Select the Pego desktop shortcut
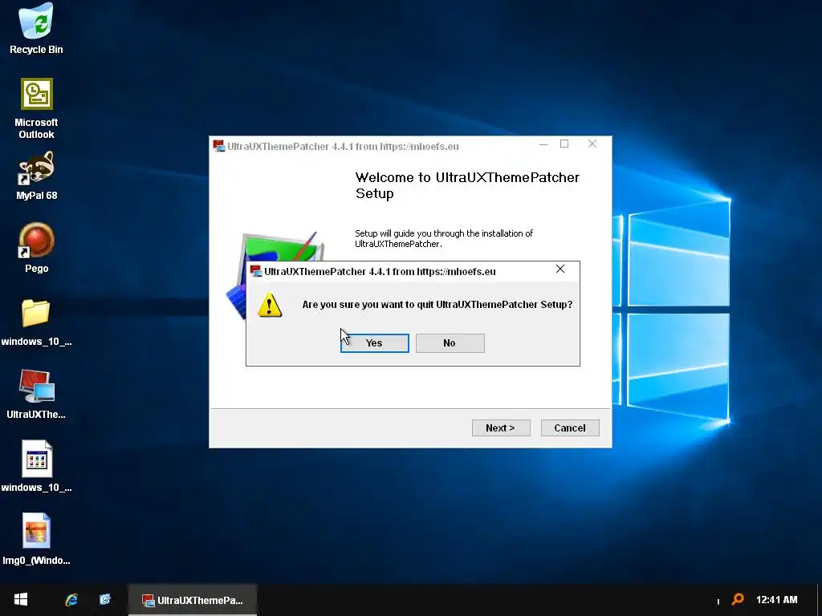The height and width of the screenshot is (616, 822). click(x=36, y=249)
